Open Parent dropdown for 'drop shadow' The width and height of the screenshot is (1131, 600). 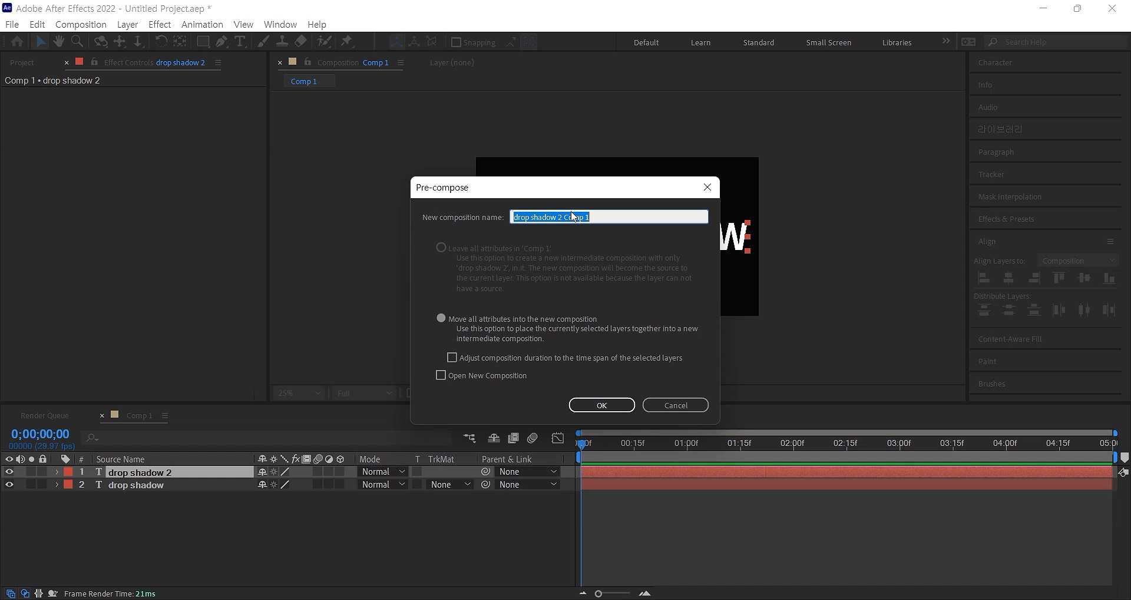pos(528,485)
